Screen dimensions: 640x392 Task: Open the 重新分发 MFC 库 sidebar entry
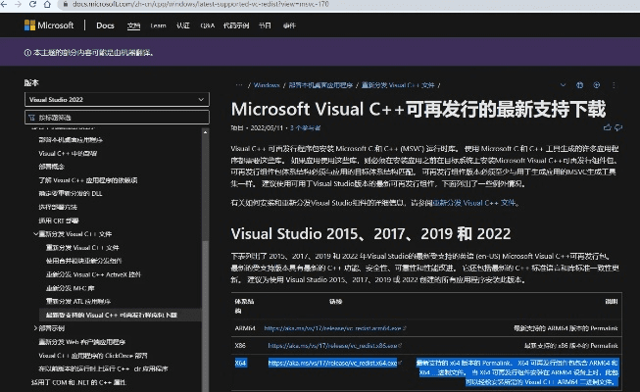pyautogui.click(x=70, y=288)
